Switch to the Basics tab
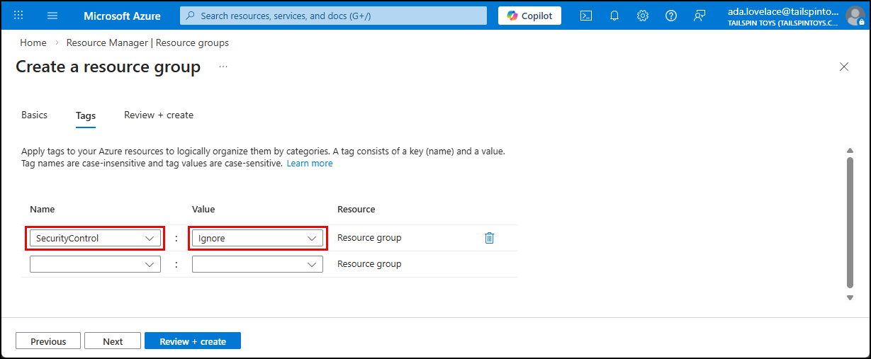 tap(35, 115)
